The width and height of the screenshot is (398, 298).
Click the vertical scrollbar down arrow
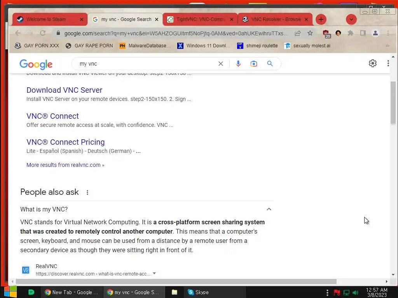[393, 275]
